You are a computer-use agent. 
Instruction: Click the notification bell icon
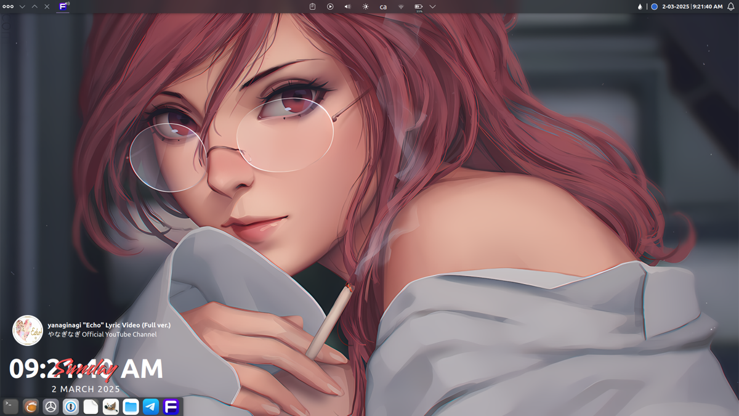coord(731,7)
